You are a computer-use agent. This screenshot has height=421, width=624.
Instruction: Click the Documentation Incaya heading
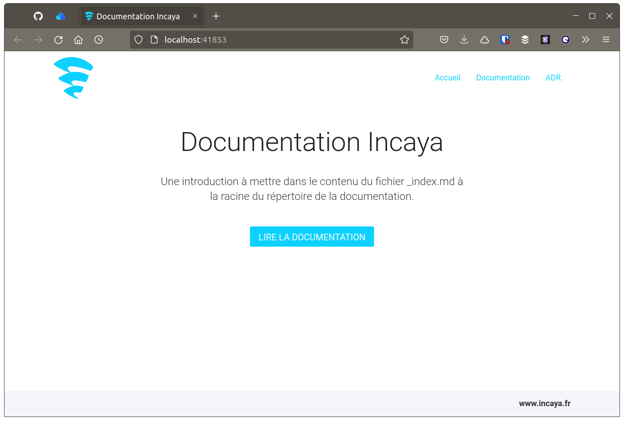coord(312,142)
